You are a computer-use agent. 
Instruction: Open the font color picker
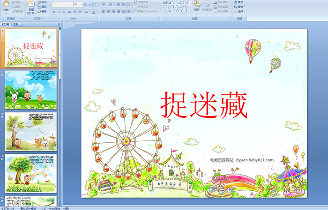[x=94, y=12]
